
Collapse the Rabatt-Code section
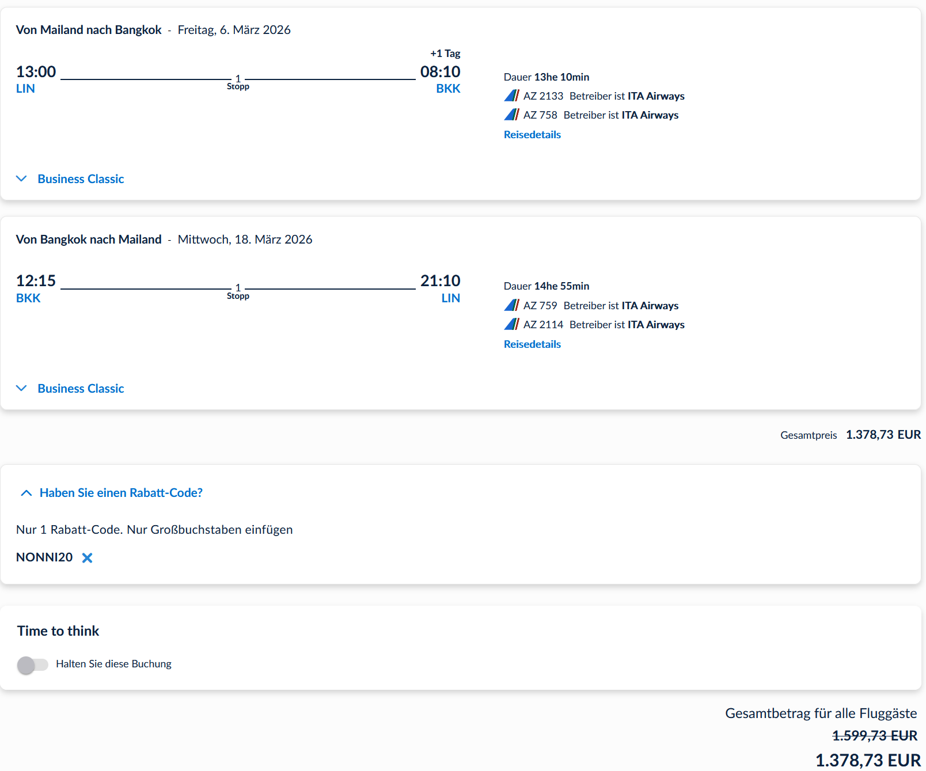[x=26, y=493]
